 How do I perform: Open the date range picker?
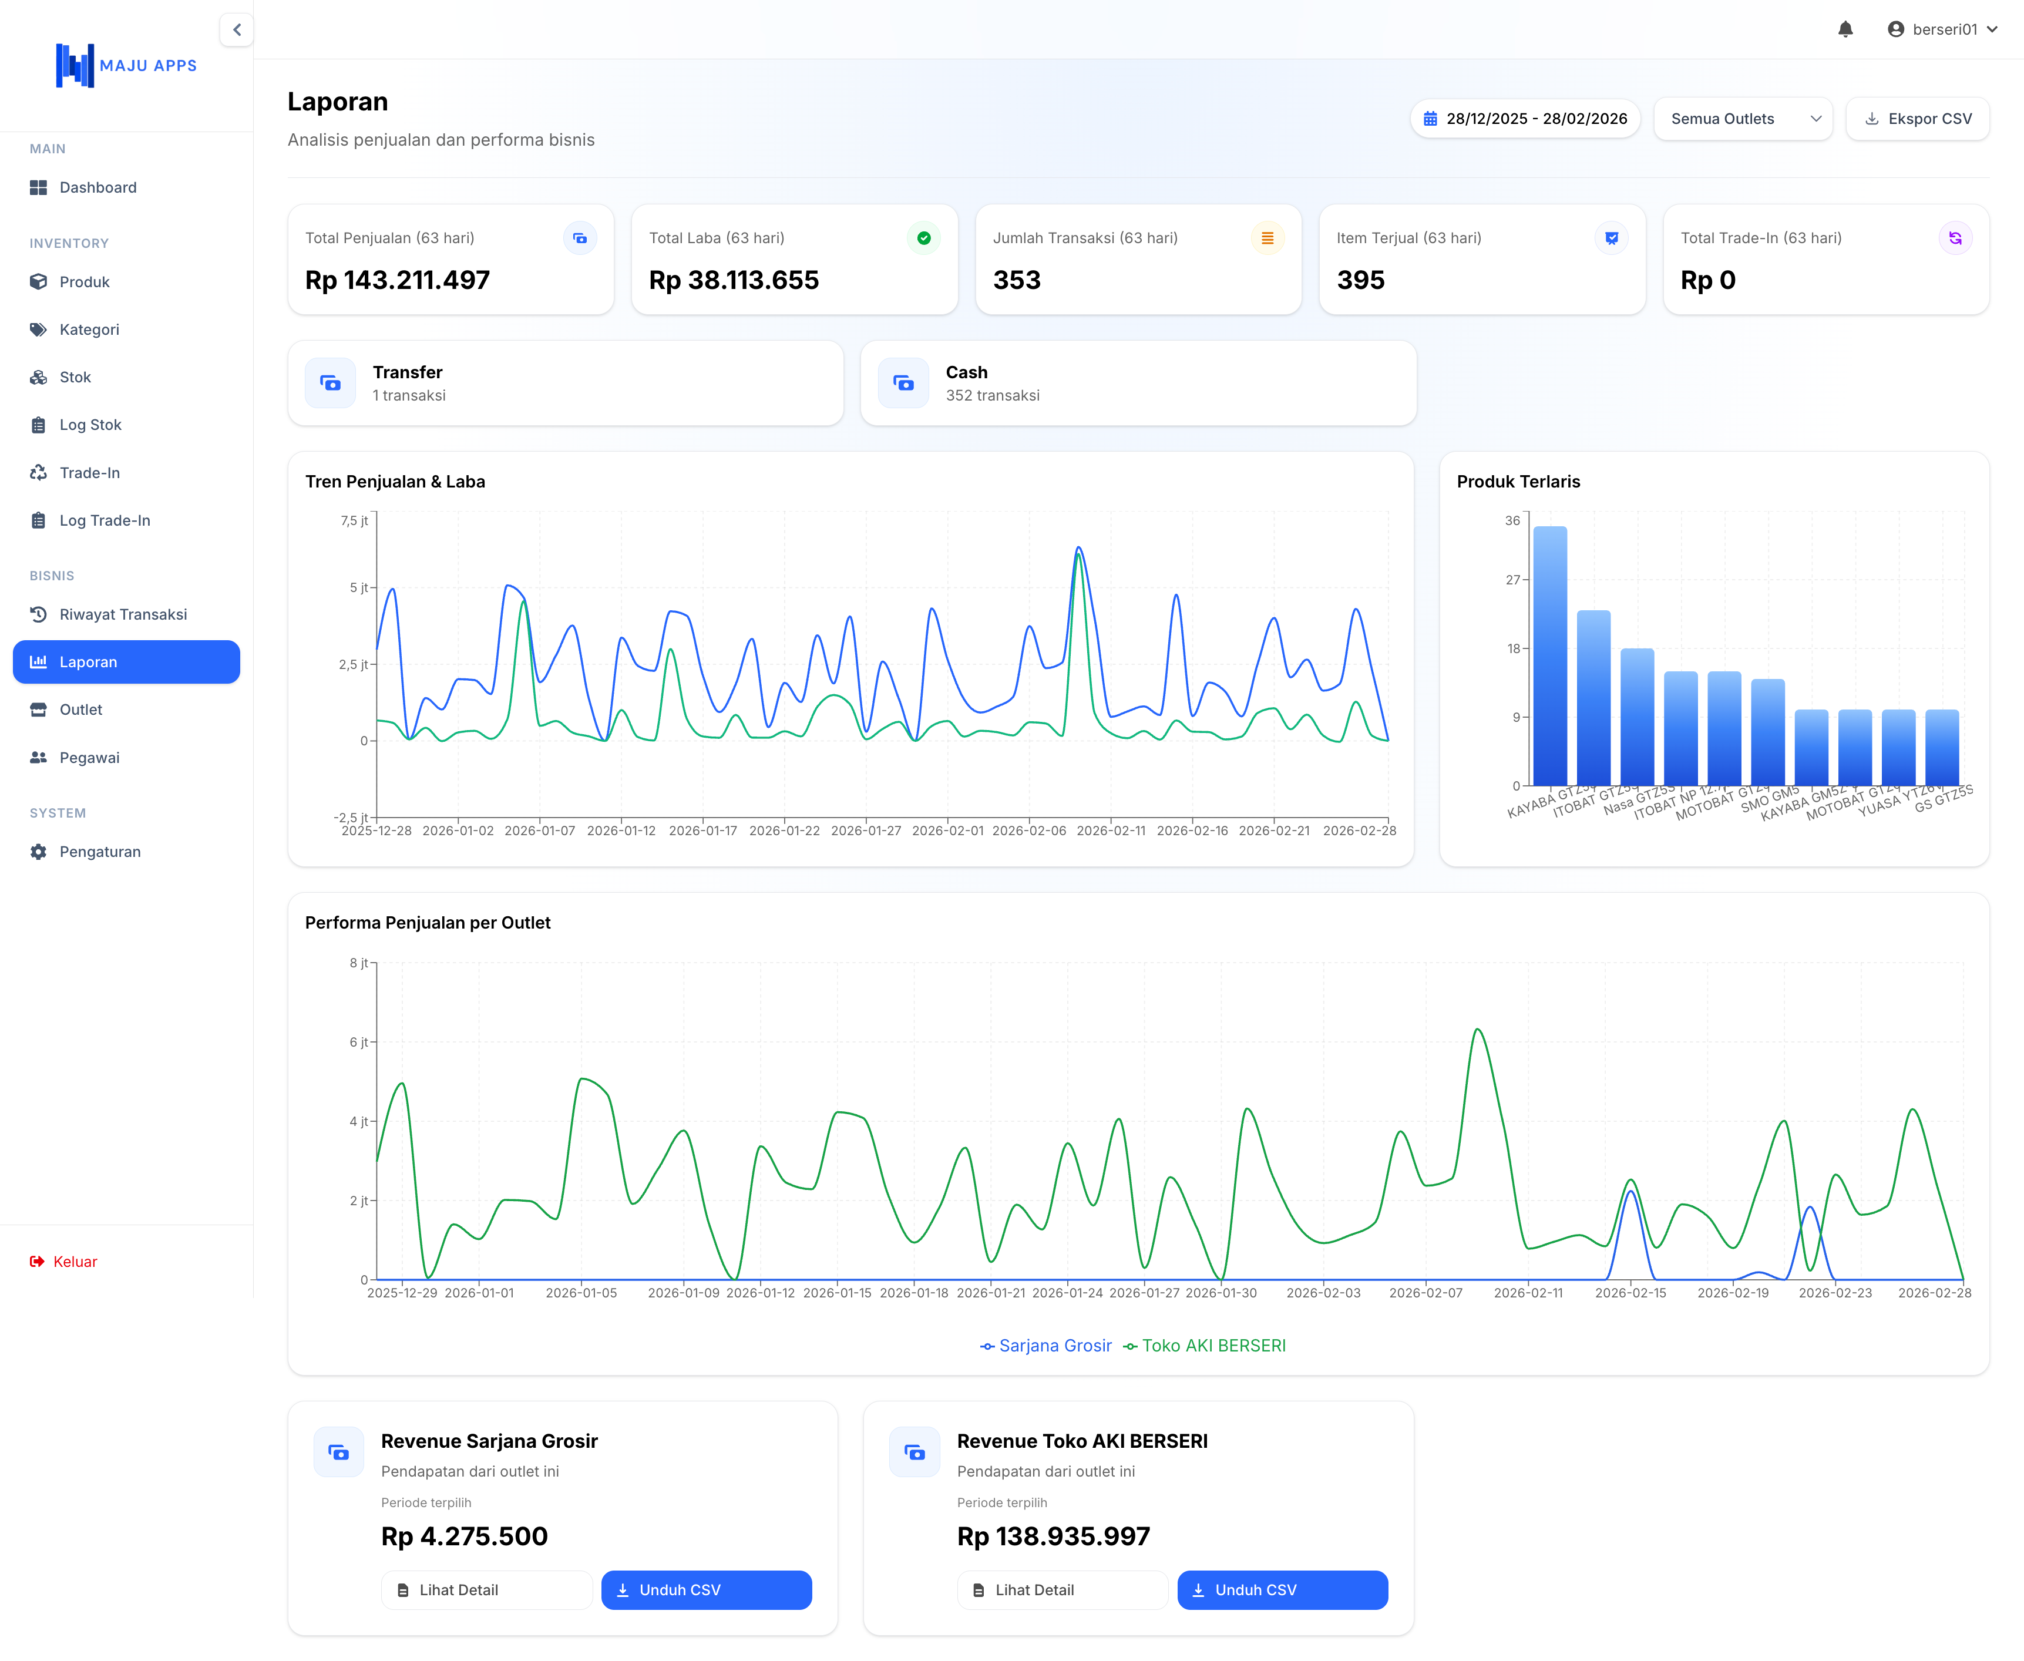1524,119
